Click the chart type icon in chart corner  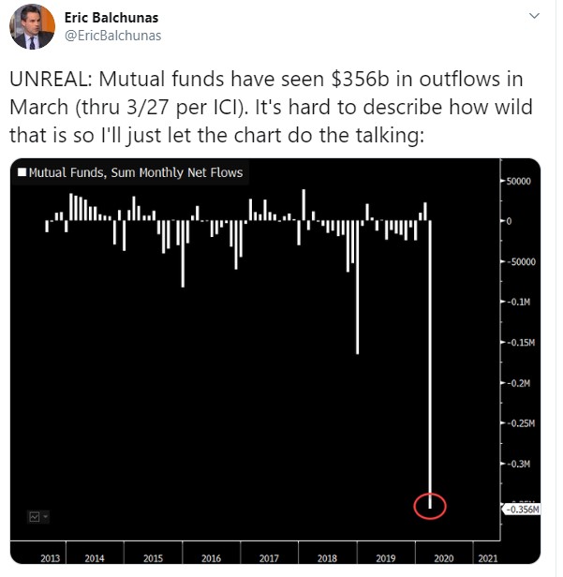tap(35, 517)
